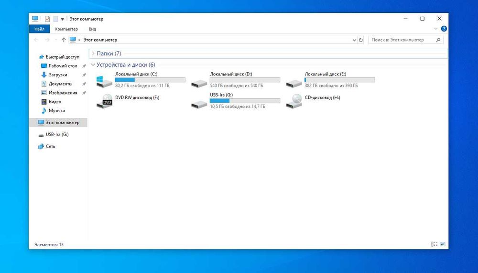
Task: Close the Этот компьютер window
Action: pos(439,19)
